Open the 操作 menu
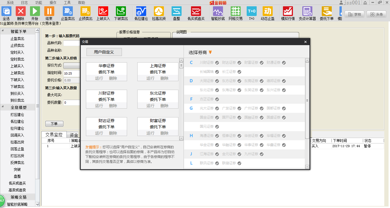 pyautogui.click(x=53, y=3)
